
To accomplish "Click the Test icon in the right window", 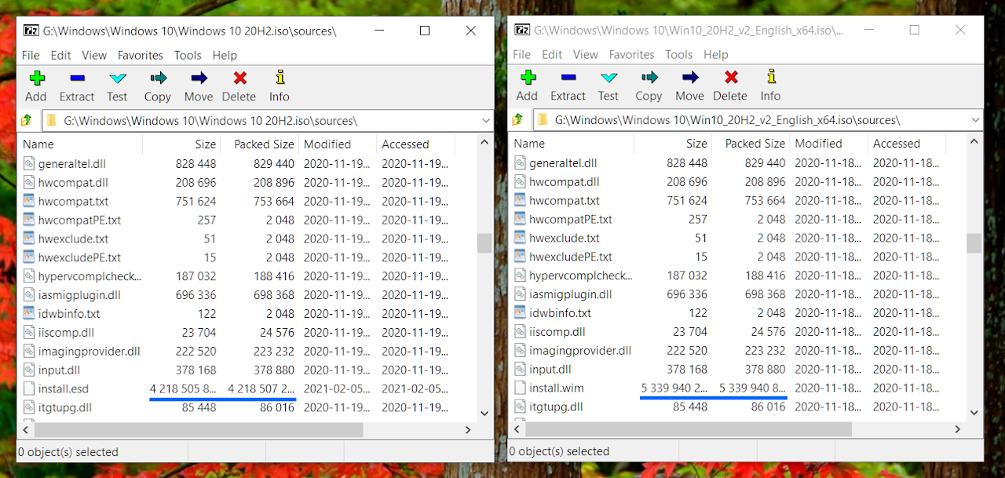I will pos(609,77).
